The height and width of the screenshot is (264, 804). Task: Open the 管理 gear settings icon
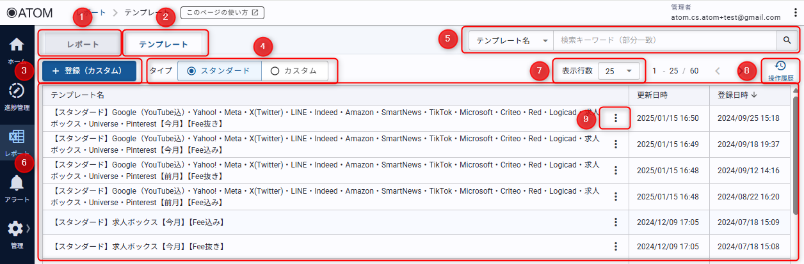pyautogui.click(x=15, y=229)
